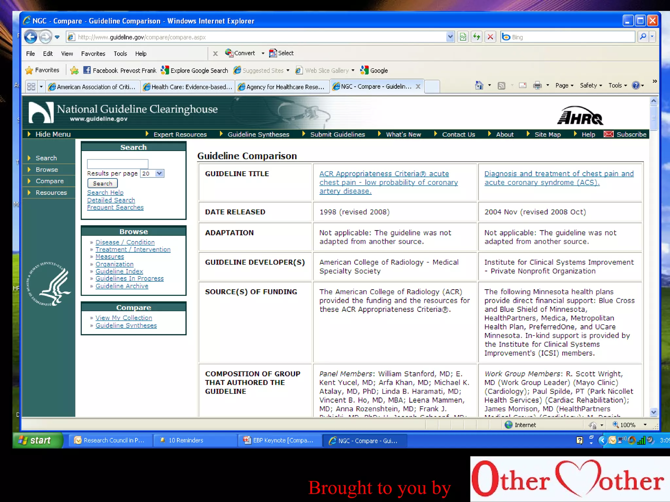Click the Bing search magnifier icon
Image resolution: width=670 pixels, height=502 pixels.
[x=643, y=37]
